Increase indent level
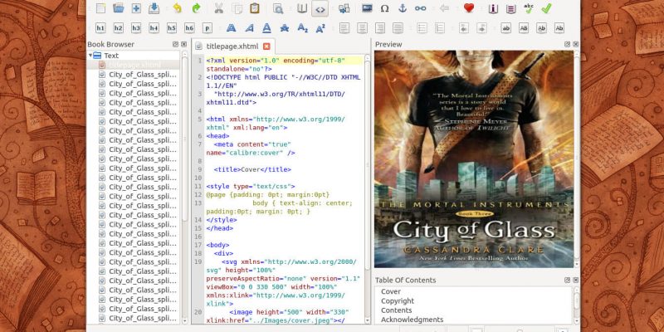 click(x=481, y=28)
